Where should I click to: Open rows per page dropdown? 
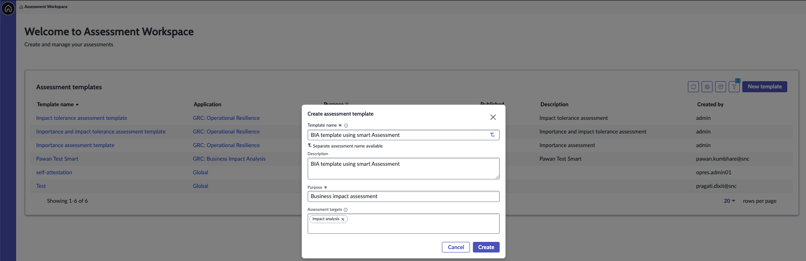pos(730,201)
